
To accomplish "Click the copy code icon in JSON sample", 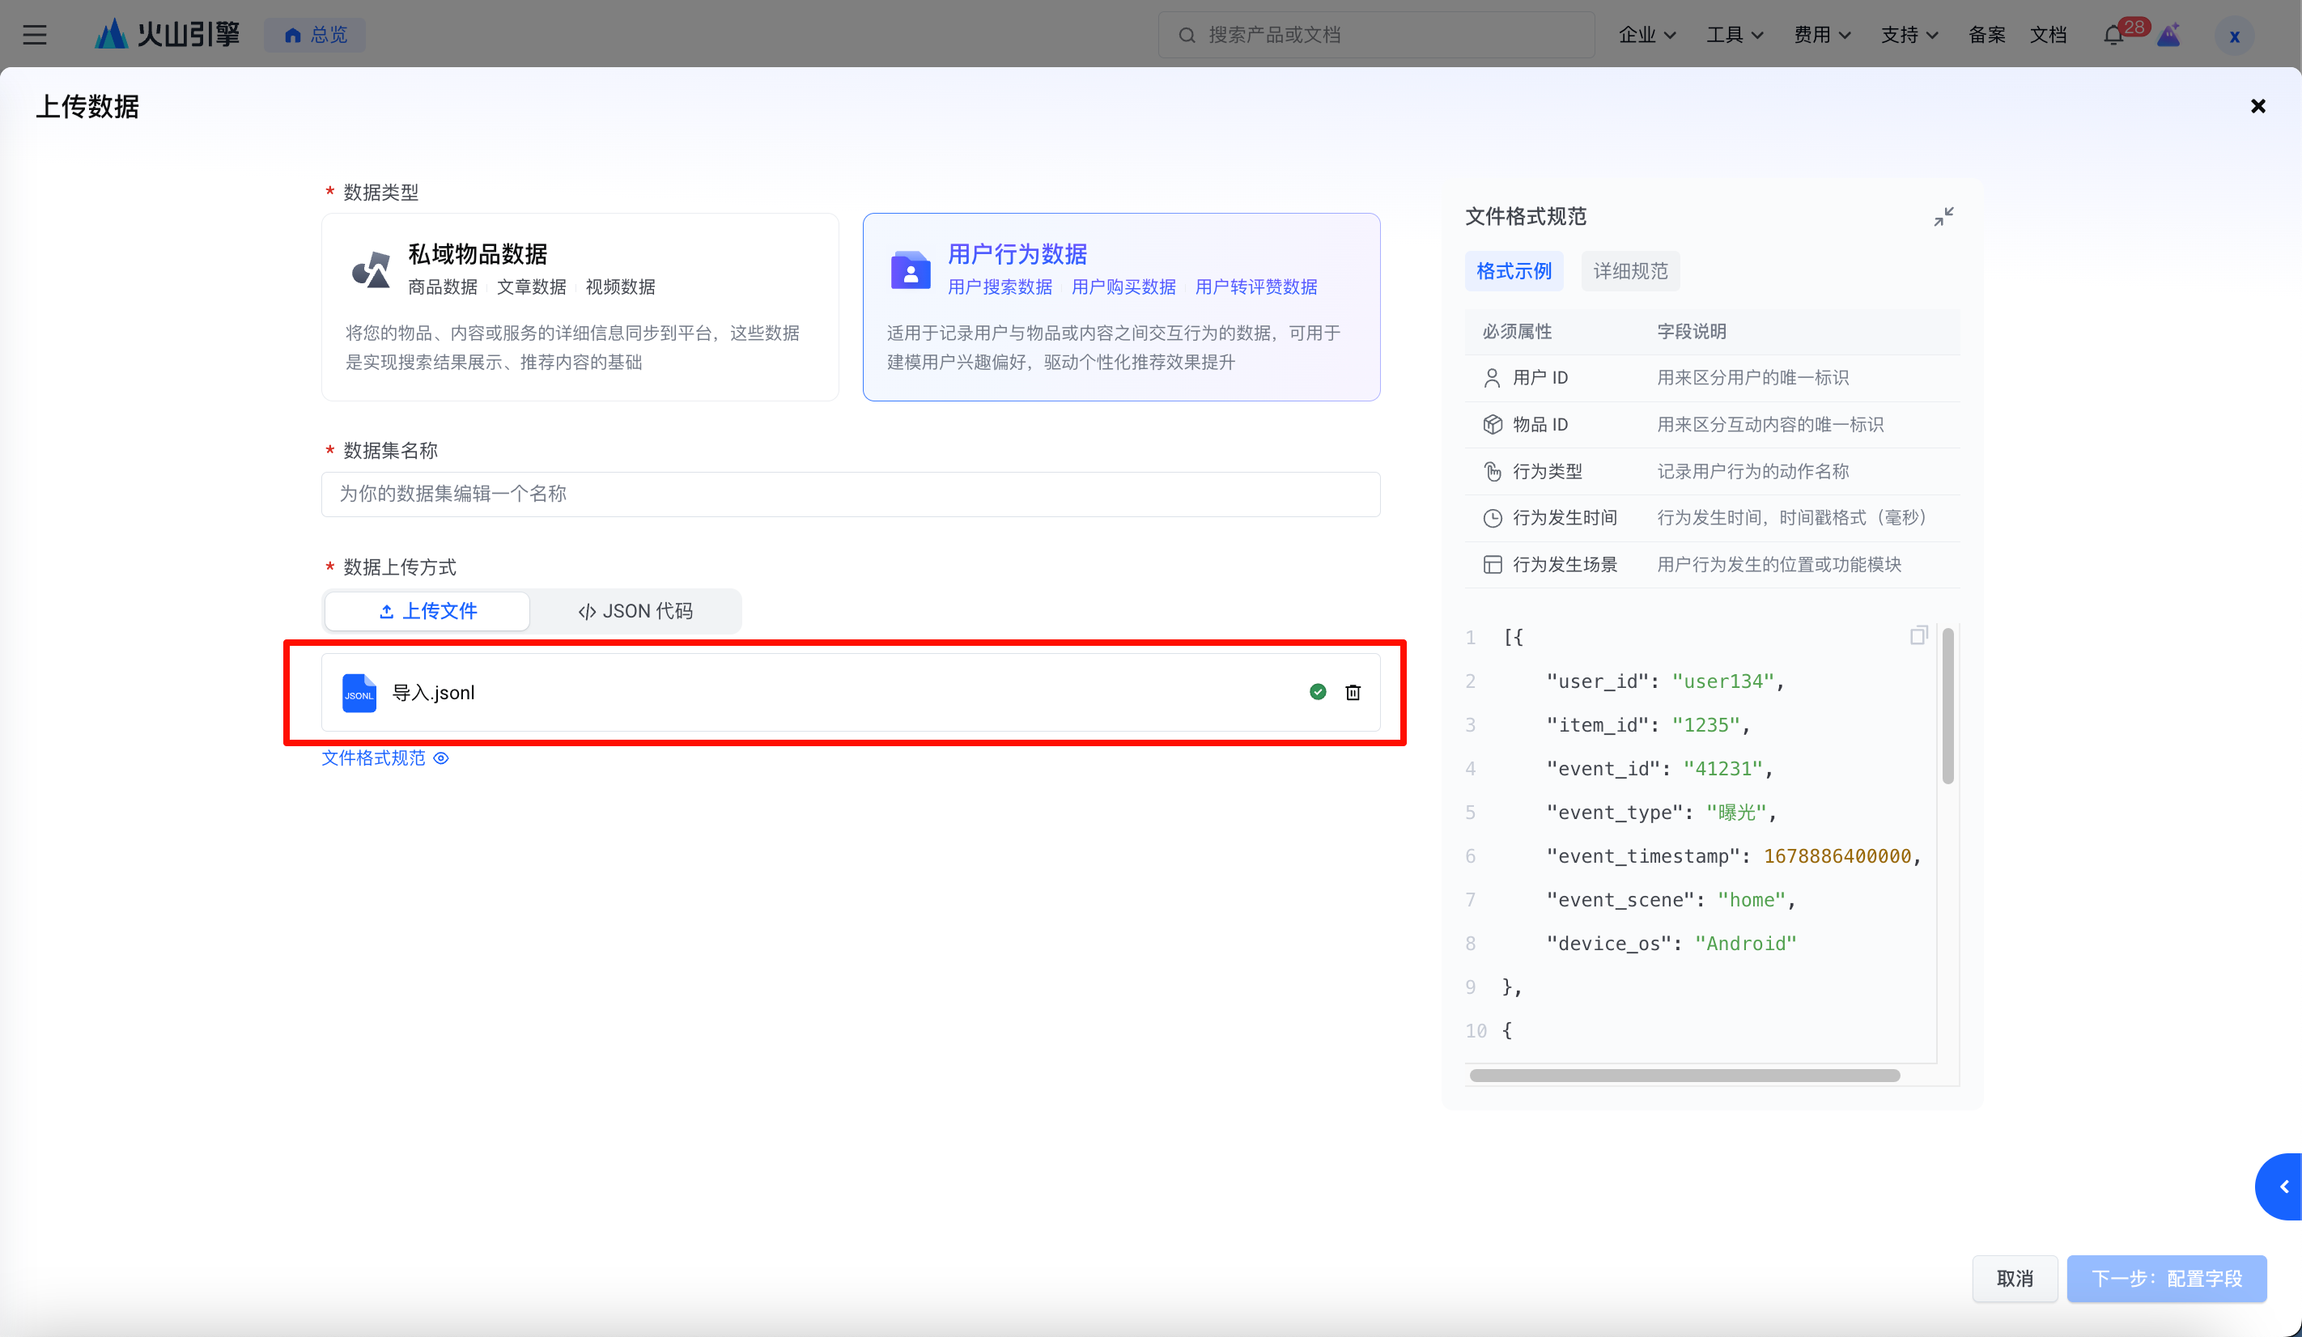I will tap(1918, 635).
